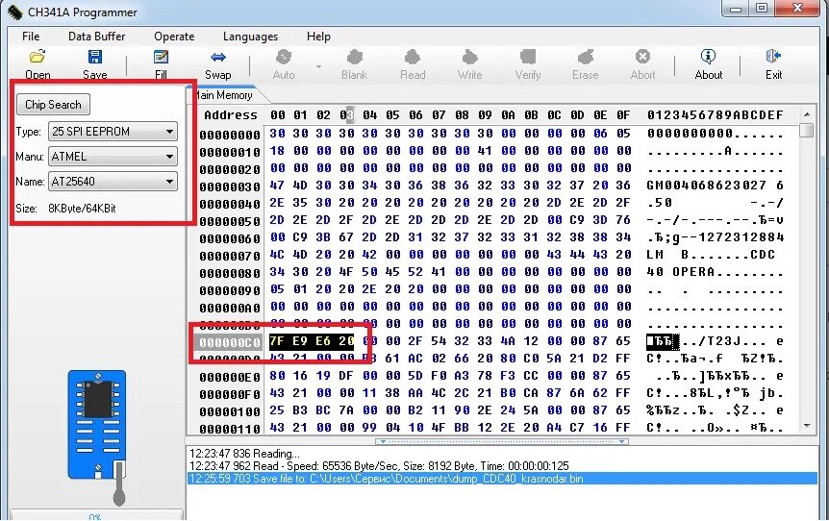Viewport: 829px width, 521px height.
Task: Click the Address column header
Action: tap(231, 114)
